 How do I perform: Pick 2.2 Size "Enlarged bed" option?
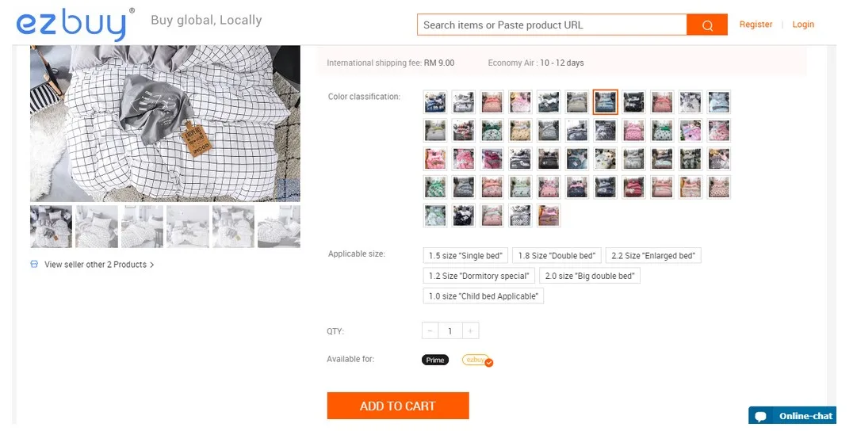click(653, 256)
